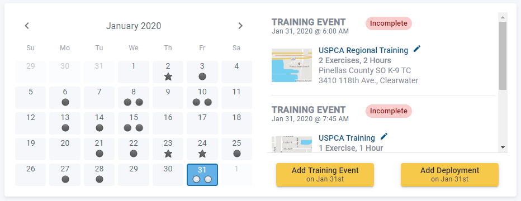Click the star marker on January 24
521x201 pixels.
(202, 154)
